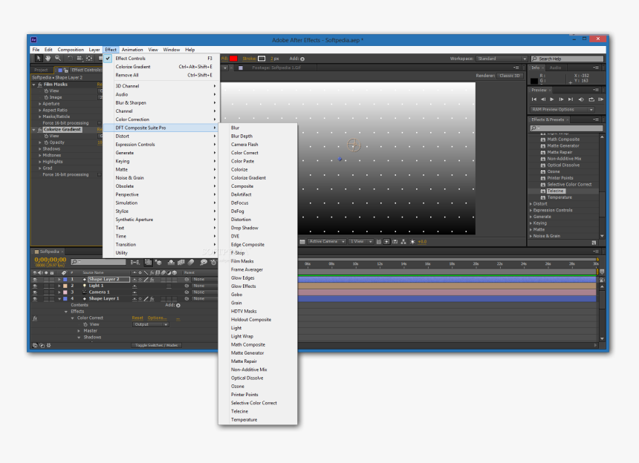Toggle Frame Blending timeline icon
Viewport: 639px width, 463px height.
[181, 263]
